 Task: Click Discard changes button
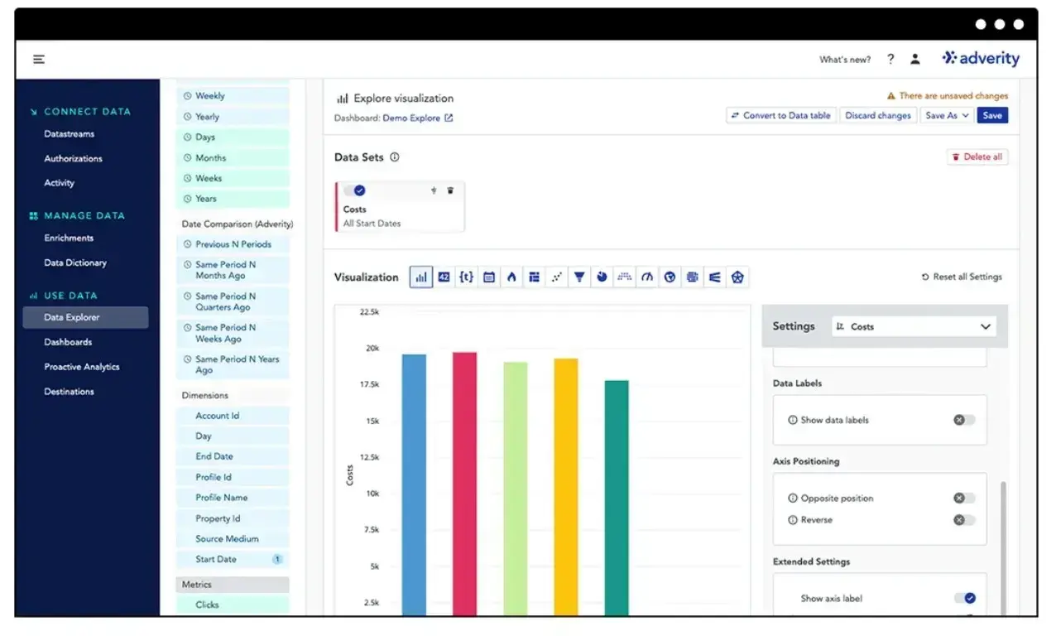point(878,116)
